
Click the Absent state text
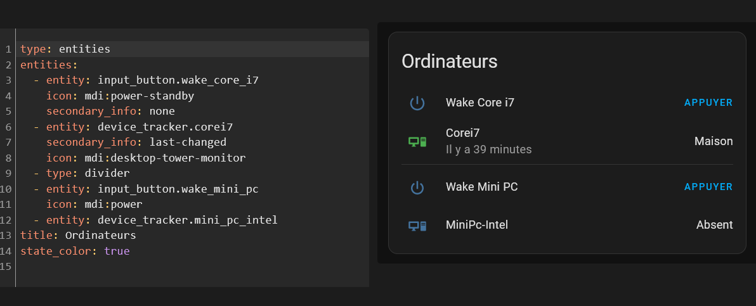click(715, 225)
